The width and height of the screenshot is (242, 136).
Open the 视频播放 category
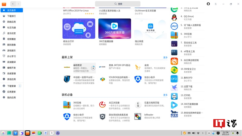(12, 39)
